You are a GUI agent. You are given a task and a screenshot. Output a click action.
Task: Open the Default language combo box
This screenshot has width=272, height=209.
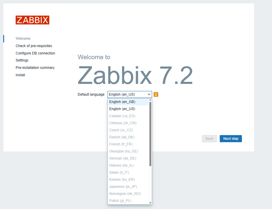pos(130,94)
